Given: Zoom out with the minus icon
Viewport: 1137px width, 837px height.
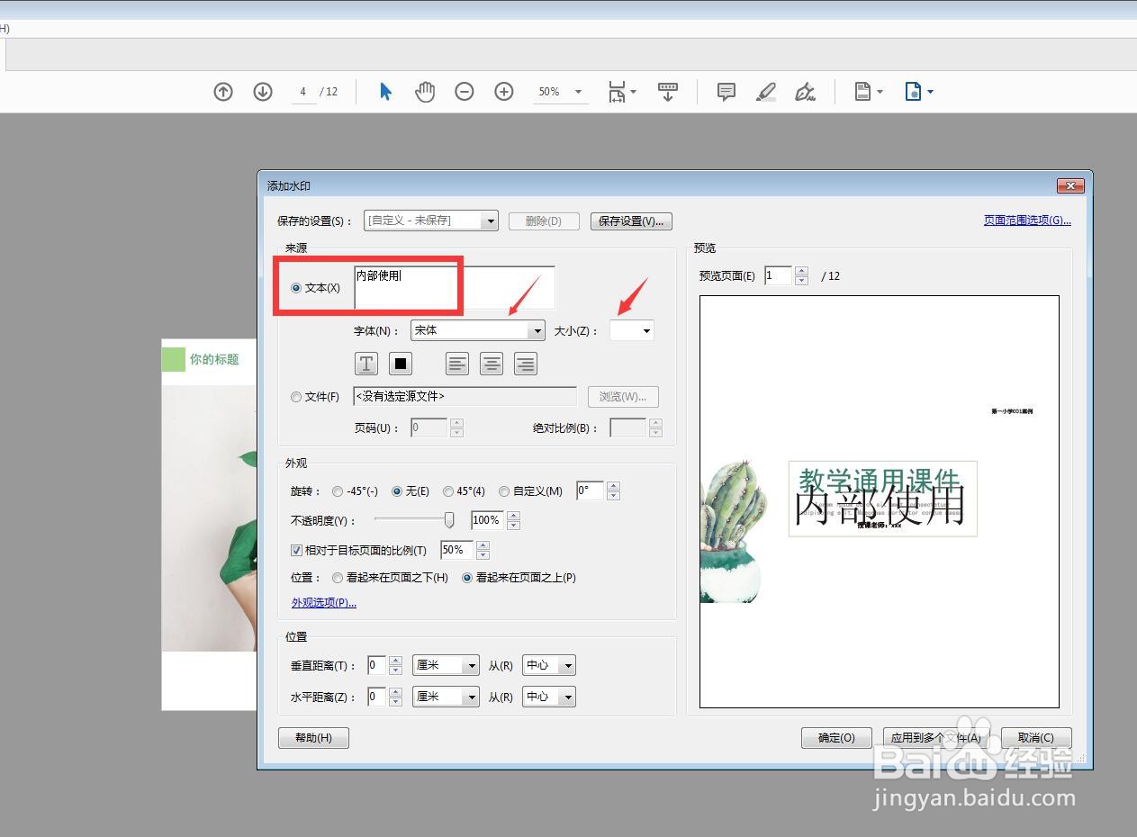Looking at the screenshot, I should click(465, 92).
